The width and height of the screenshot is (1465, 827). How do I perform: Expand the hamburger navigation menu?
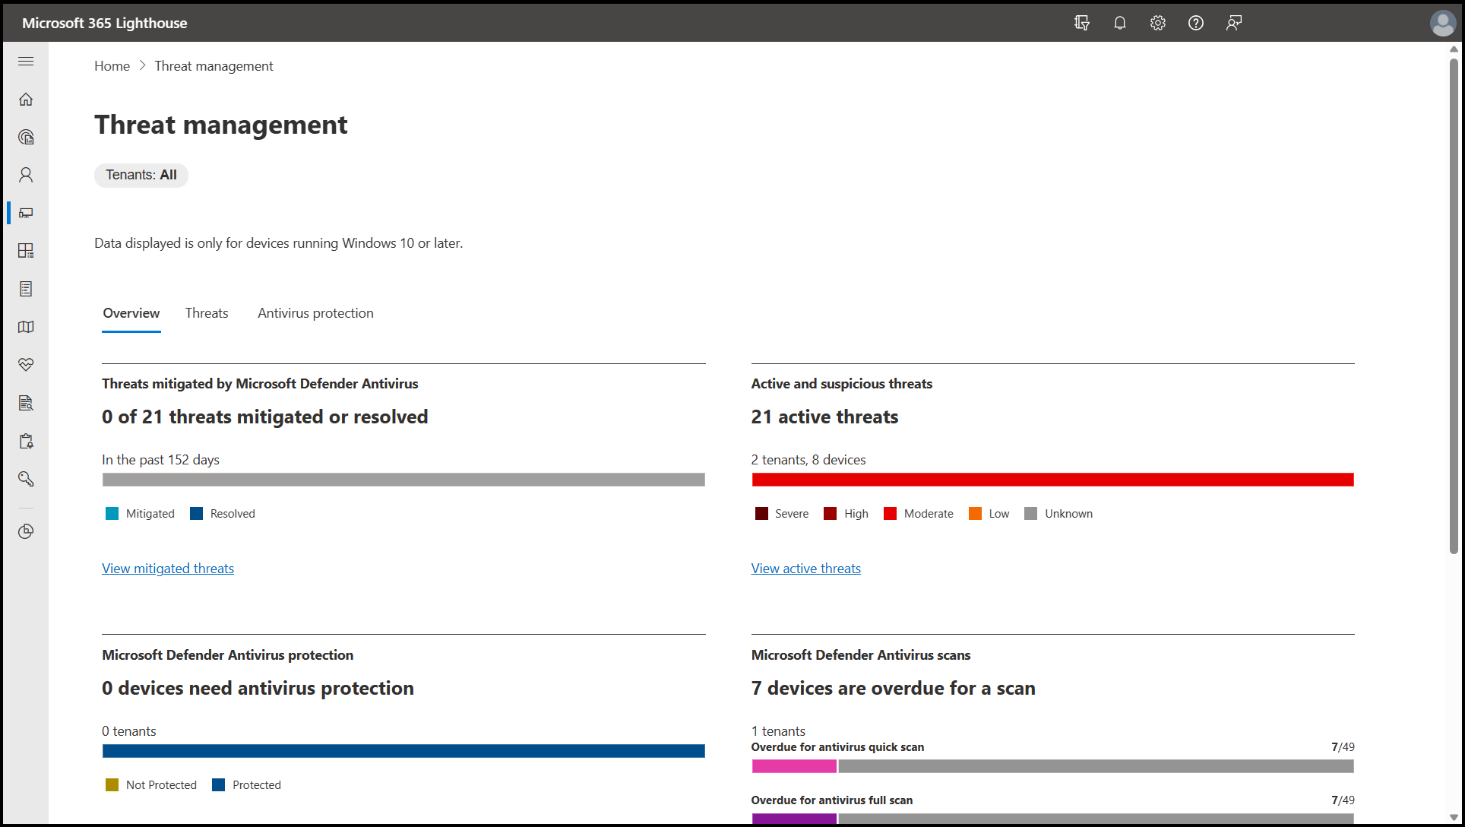[x=26, y=61]
